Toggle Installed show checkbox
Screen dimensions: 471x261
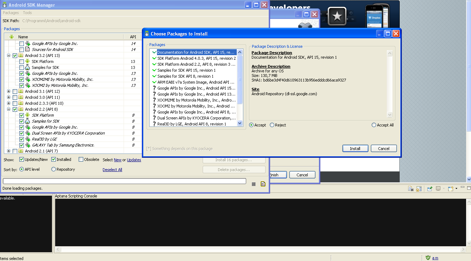pyautogui.click(x=54, y=159)
